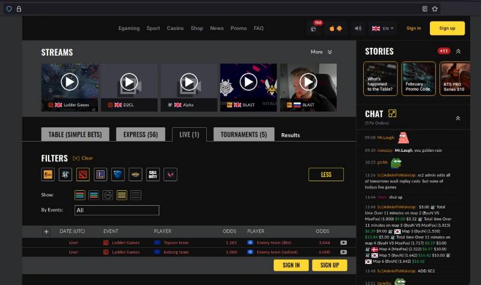Click the Apple and Android app download icon
The width and height of the screenshot is (481, 285).
click(x=335, y=28)
